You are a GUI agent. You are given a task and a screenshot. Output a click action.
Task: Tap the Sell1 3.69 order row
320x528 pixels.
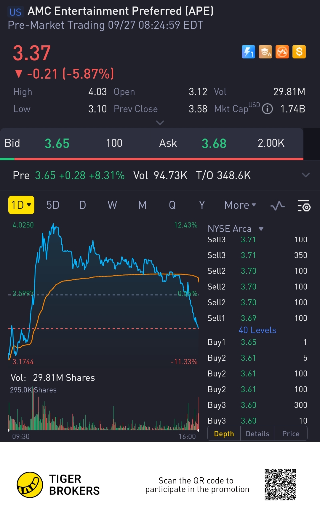[x=257, y=318]
